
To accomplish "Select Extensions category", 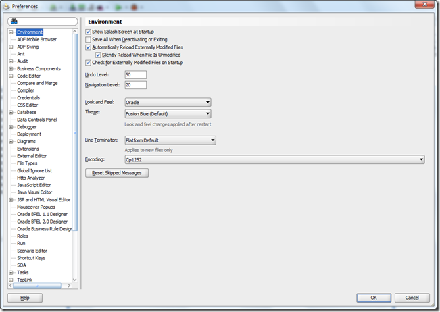I will [28, 149].
